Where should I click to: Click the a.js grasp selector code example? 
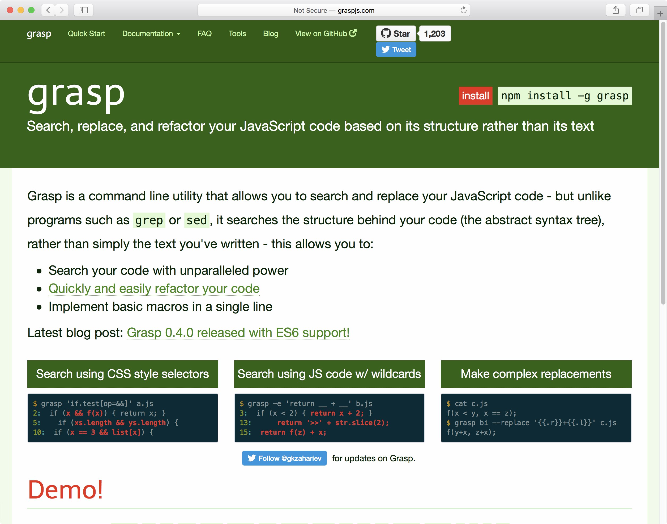click(123, 418)
